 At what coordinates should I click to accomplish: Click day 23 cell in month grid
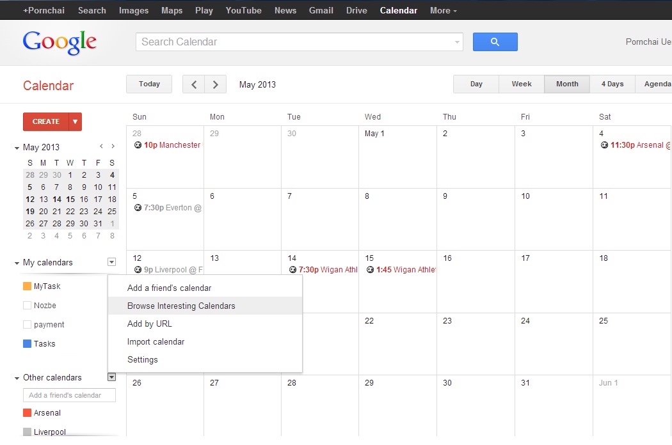pos(476,344)
